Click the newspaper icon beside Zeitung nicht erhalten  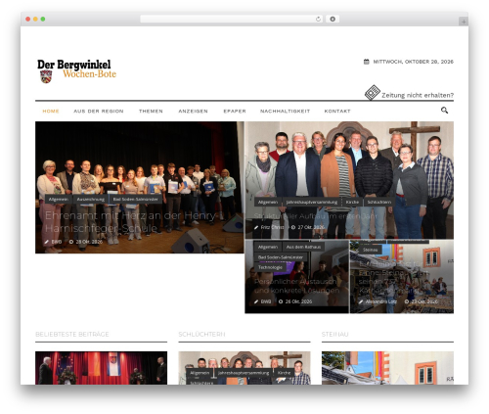(373, 92)
